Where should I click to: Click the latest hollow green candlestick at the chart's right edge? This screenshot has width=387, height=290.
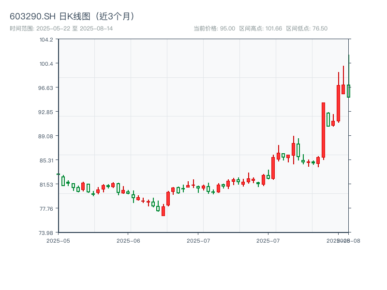coord(348,91)
